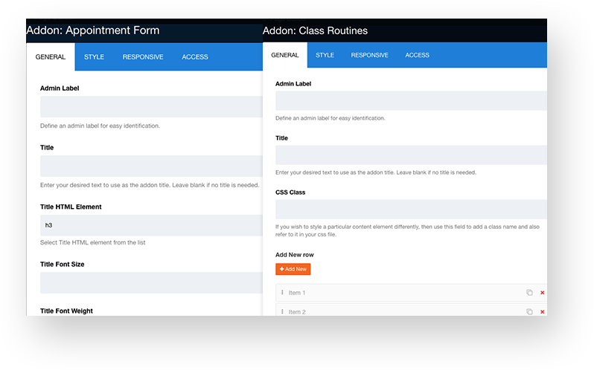Grab the drag handle of Item 1
This screenshot has width=594, height=370.
[x=282, y=293]
